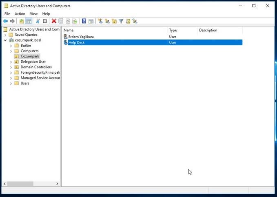
Task: Delete the selected object with red X
Action: click(54, 21)
